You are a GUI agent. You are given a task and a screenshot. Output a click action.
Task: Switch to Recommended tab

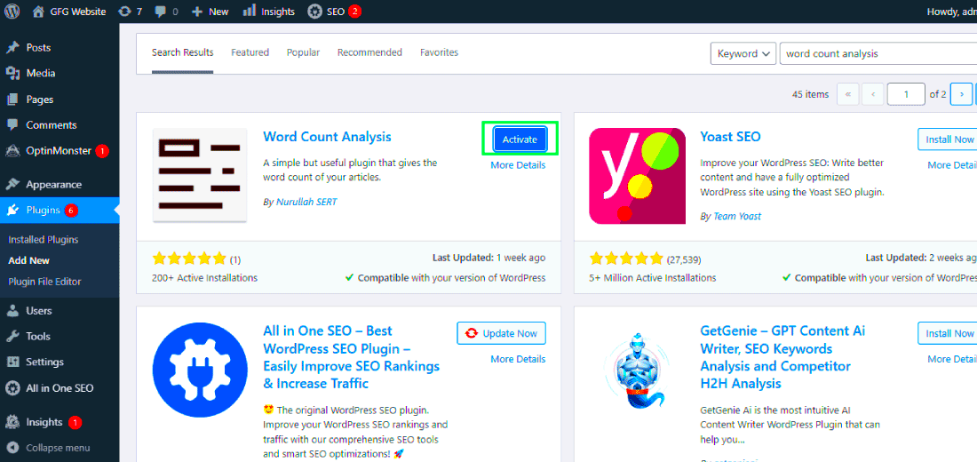coord(369,52)
